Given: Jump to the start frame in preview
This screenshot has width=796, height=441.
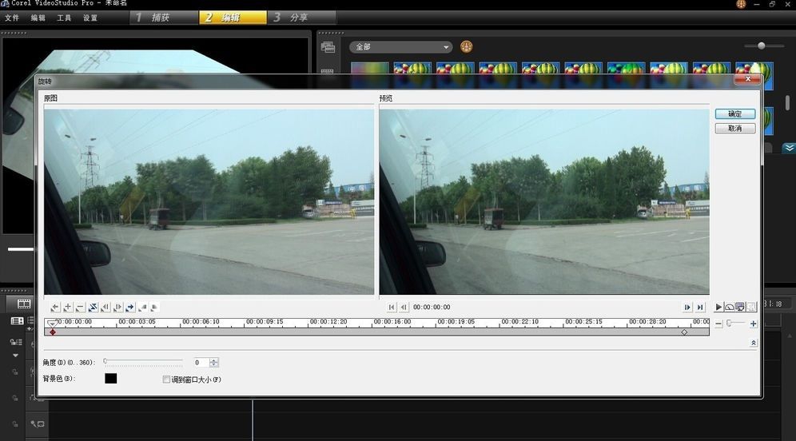Looking at the screenshot, I should pos(392,307).
